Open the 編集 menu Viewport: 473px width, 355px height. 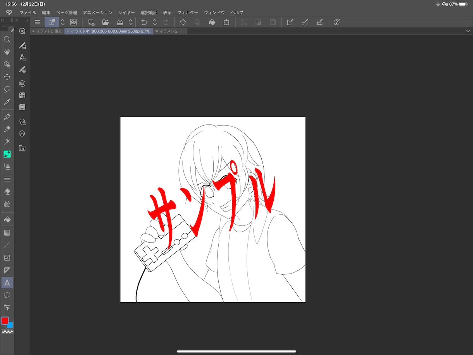click(x=46, y=12)
